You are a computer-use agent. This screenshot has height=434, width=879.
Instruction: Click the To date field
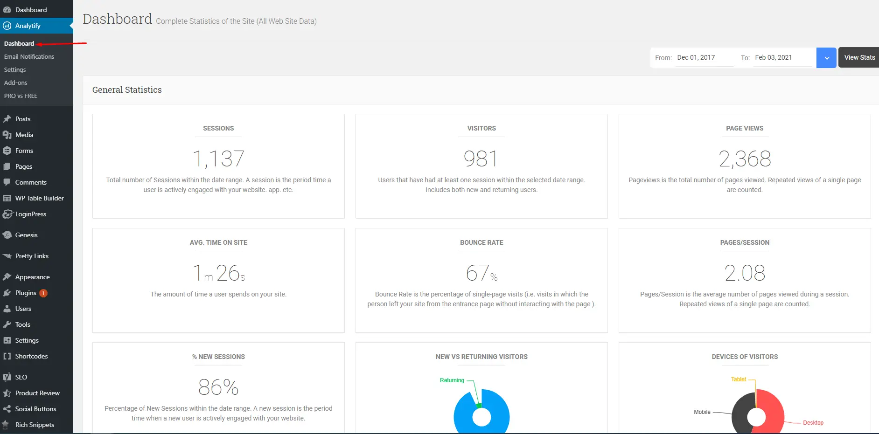point(782,57)
